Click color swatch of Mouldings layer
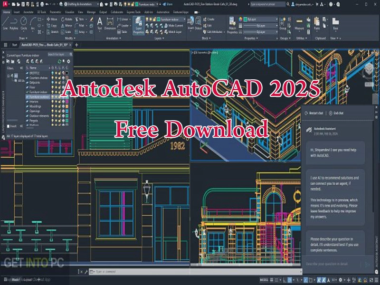This screenshot has height=285, width=380. 66,106
